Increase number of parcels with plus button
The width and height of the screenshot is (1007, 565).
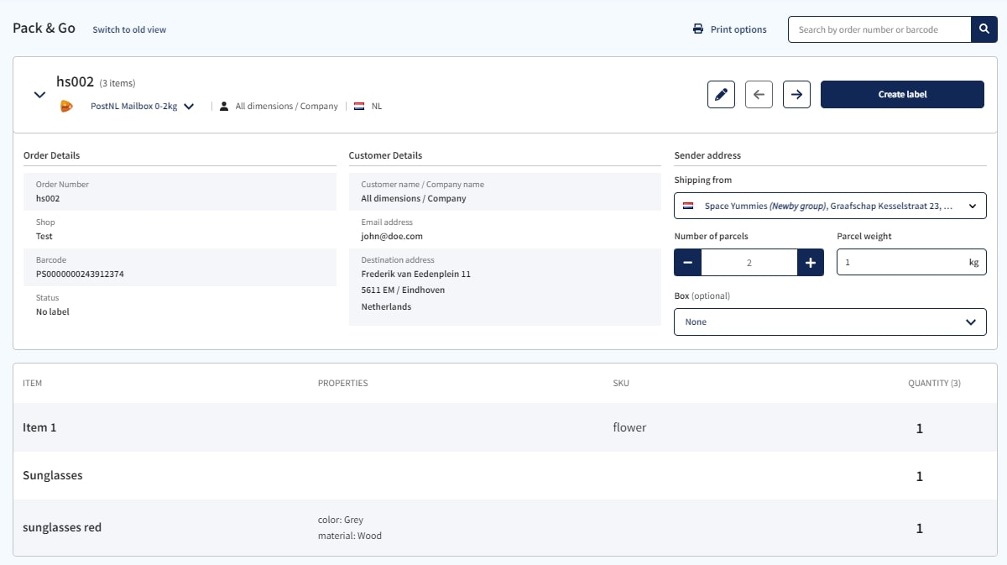click(x=811, y=263)
